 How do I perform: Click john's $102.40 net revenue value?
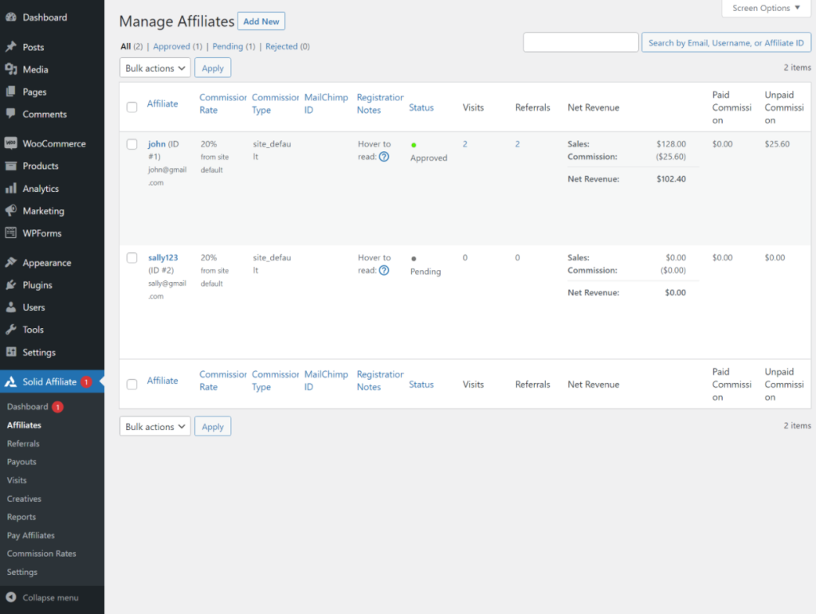click(x=671, y=179)
